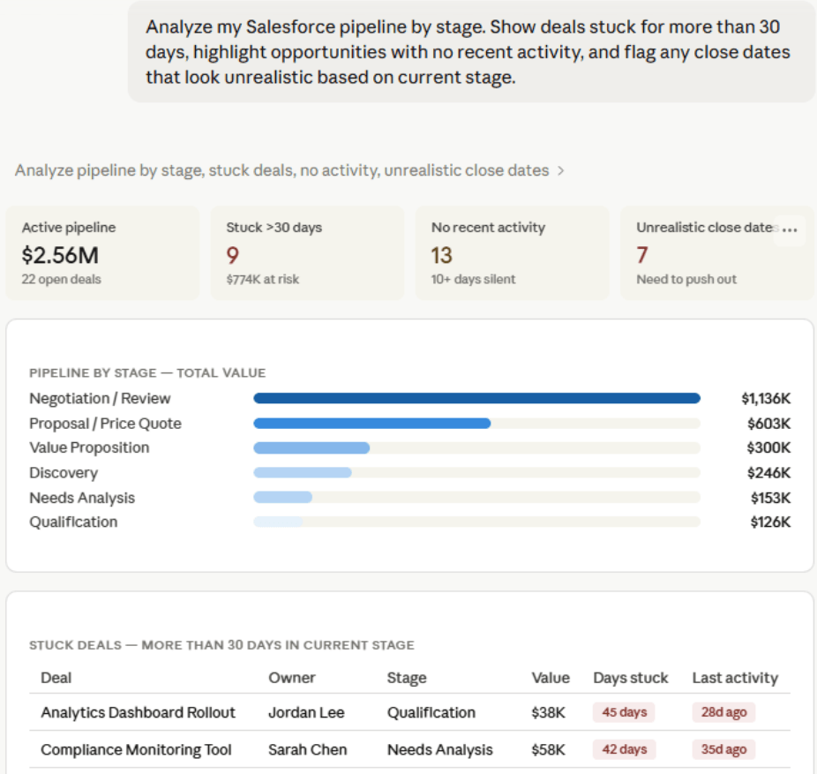Click the '$774K at risk' subtext
This screenshot has height=774, width=817.
[263, 280]
